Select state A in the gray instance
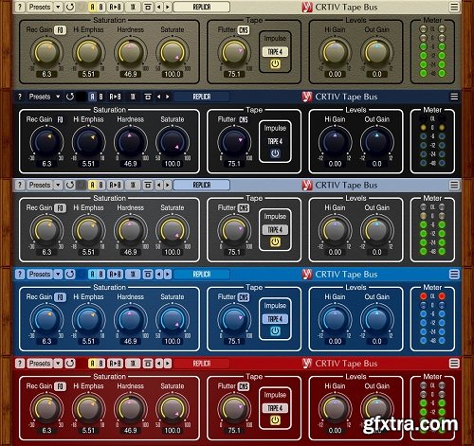474x446 pixels. pyautogui.click(x=92, y=185)
